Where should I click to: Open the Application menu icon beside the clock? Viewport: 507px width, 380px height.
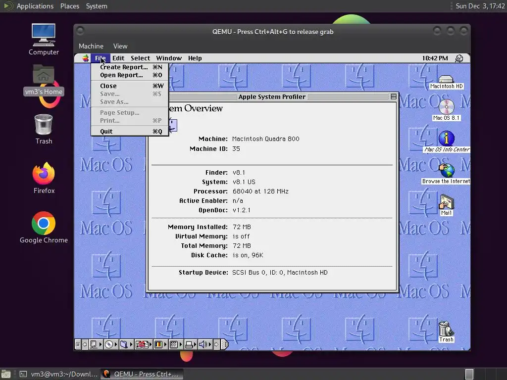(459, 58)
